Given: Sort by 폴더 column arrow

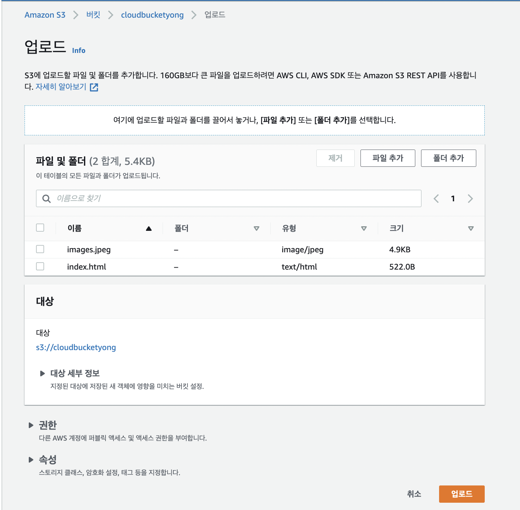Looking at the screenshot, I should (x=257, y=229).
